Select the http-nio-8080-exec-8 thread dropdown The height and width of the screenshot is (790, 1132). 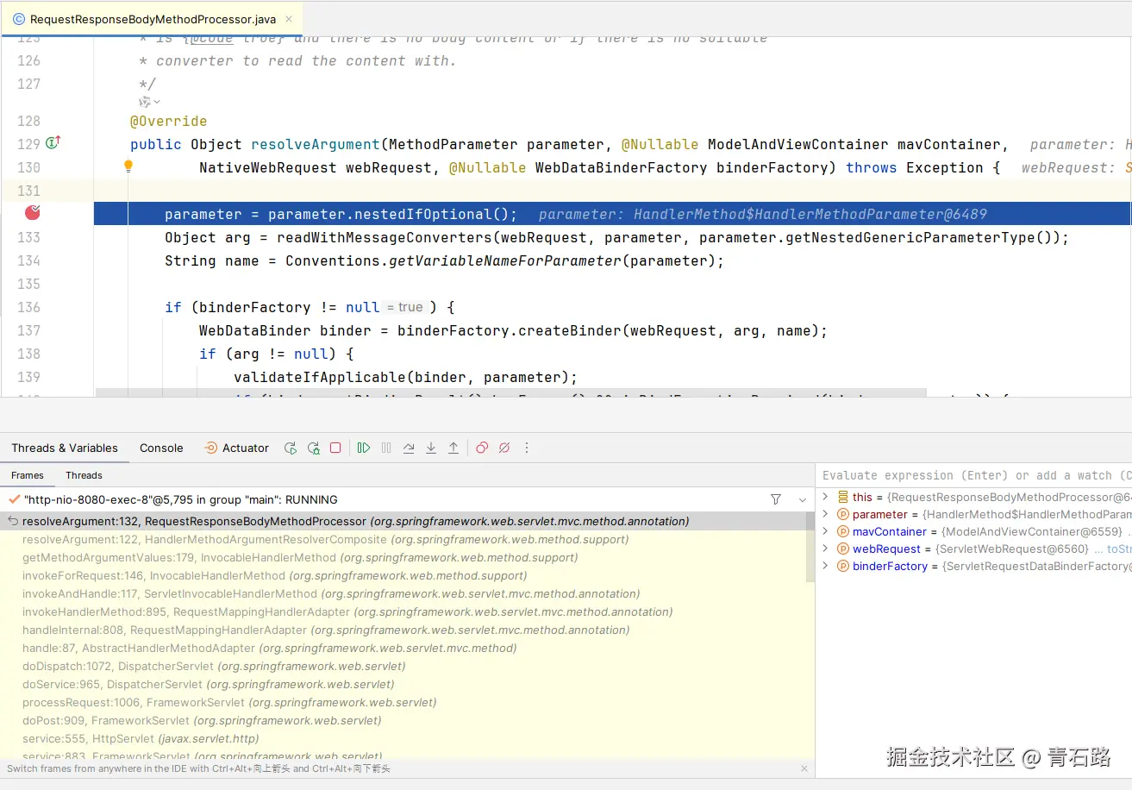[407, 499]
